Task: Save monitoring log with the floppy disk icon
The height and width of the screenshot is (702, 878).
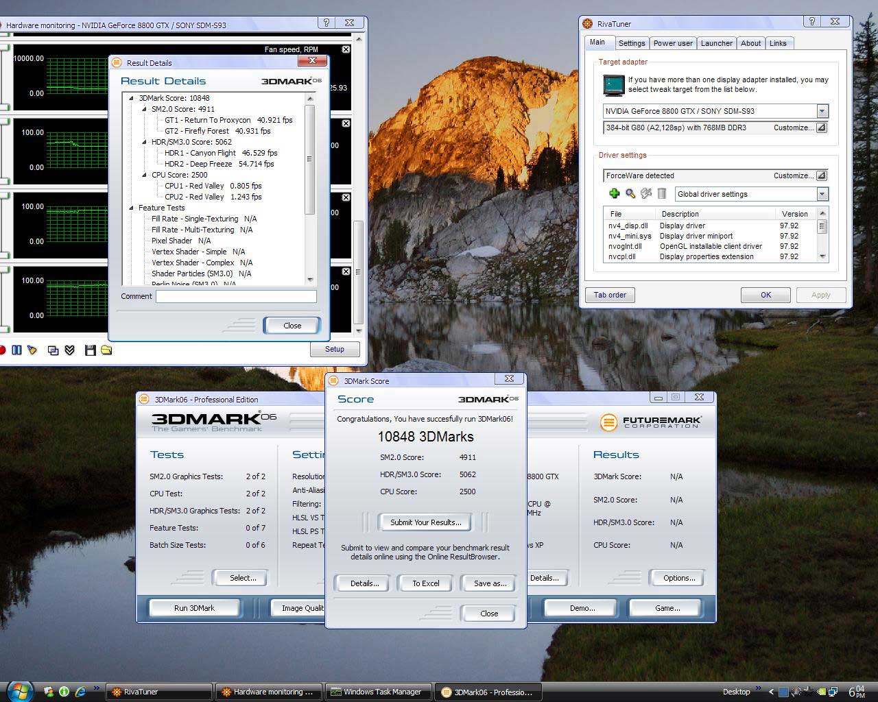Action: pyautogui.click(x=90, y=350)
